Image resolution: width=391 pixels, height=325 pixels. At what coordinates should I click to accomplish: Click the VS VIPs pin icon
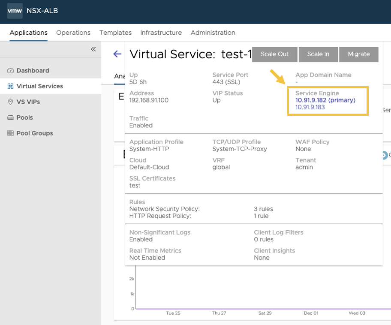click(11, 102)
